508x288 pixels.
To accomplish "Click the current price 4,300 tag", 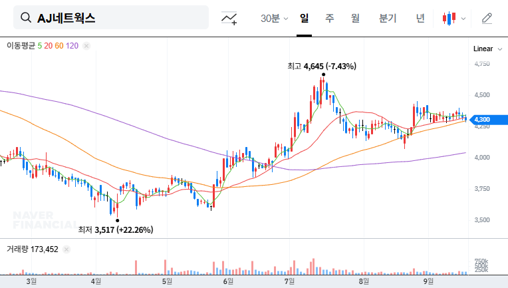I will (x=489, y=120).
